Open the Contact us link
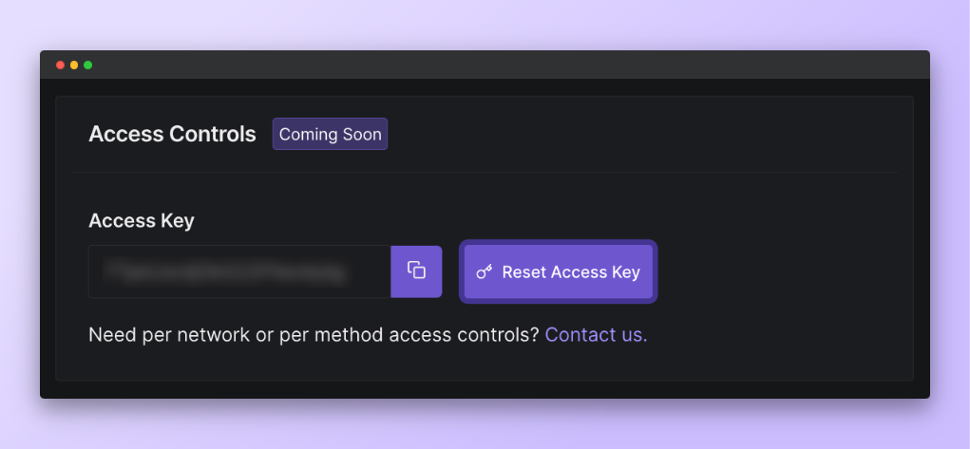 596,334
